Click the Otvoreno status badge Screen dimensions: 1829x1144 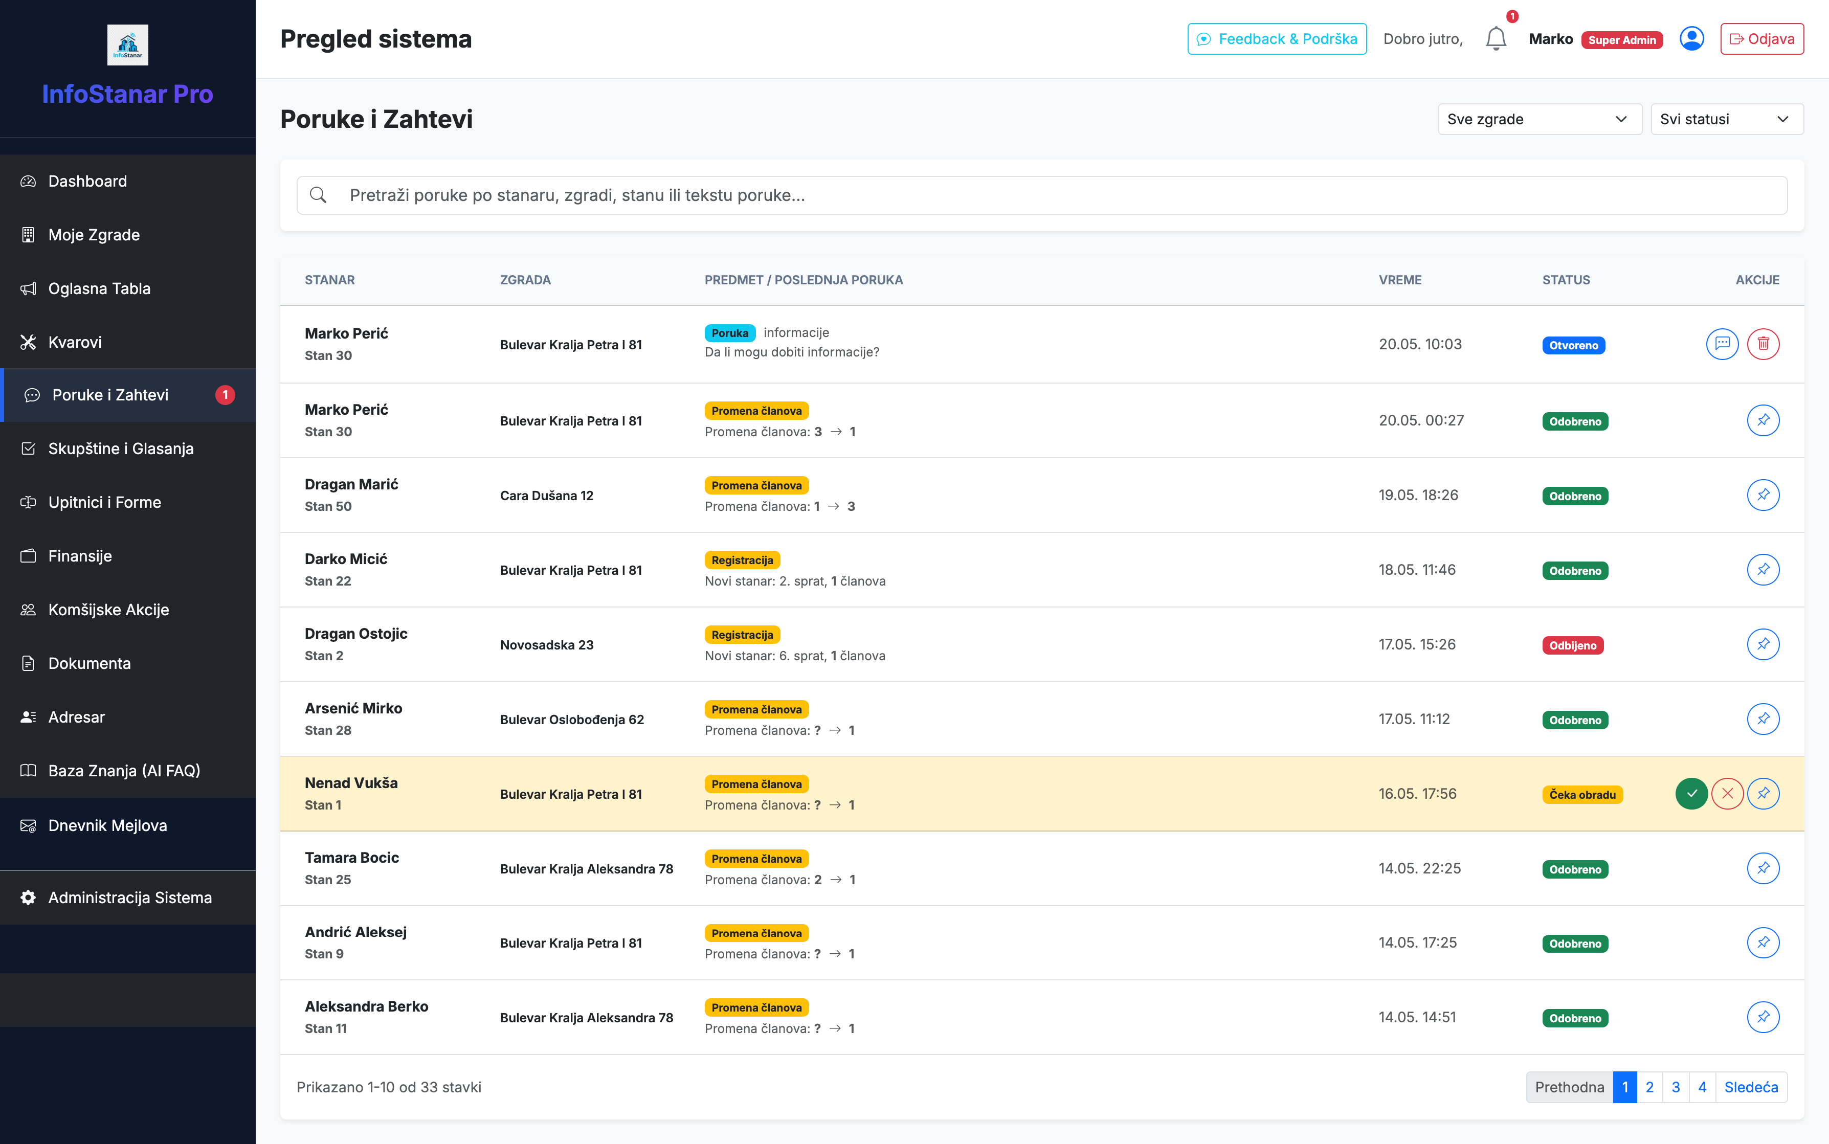click(x=1573, y=345)
